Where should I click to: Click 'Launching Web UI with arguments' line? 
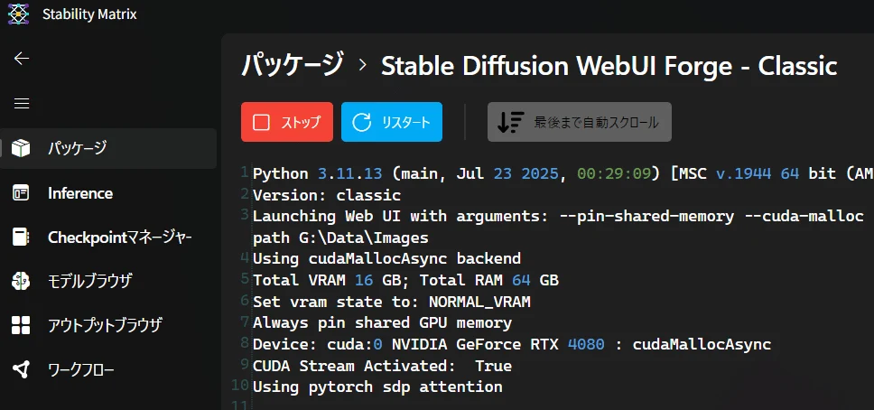tap(558, 217)
